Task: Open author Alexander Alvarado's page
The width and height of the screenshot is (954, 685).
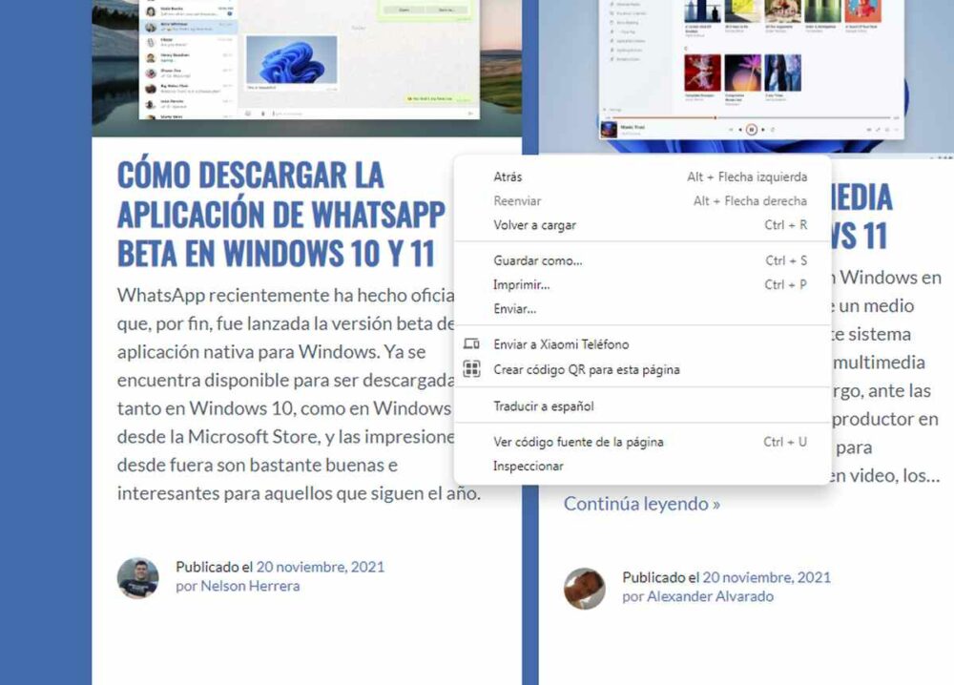Action: 710,596
